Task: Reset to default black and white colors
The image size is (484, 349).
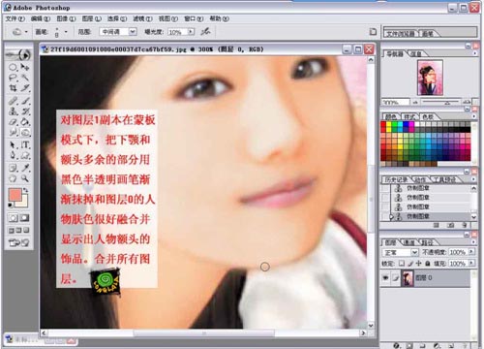Action: point(11,205)
